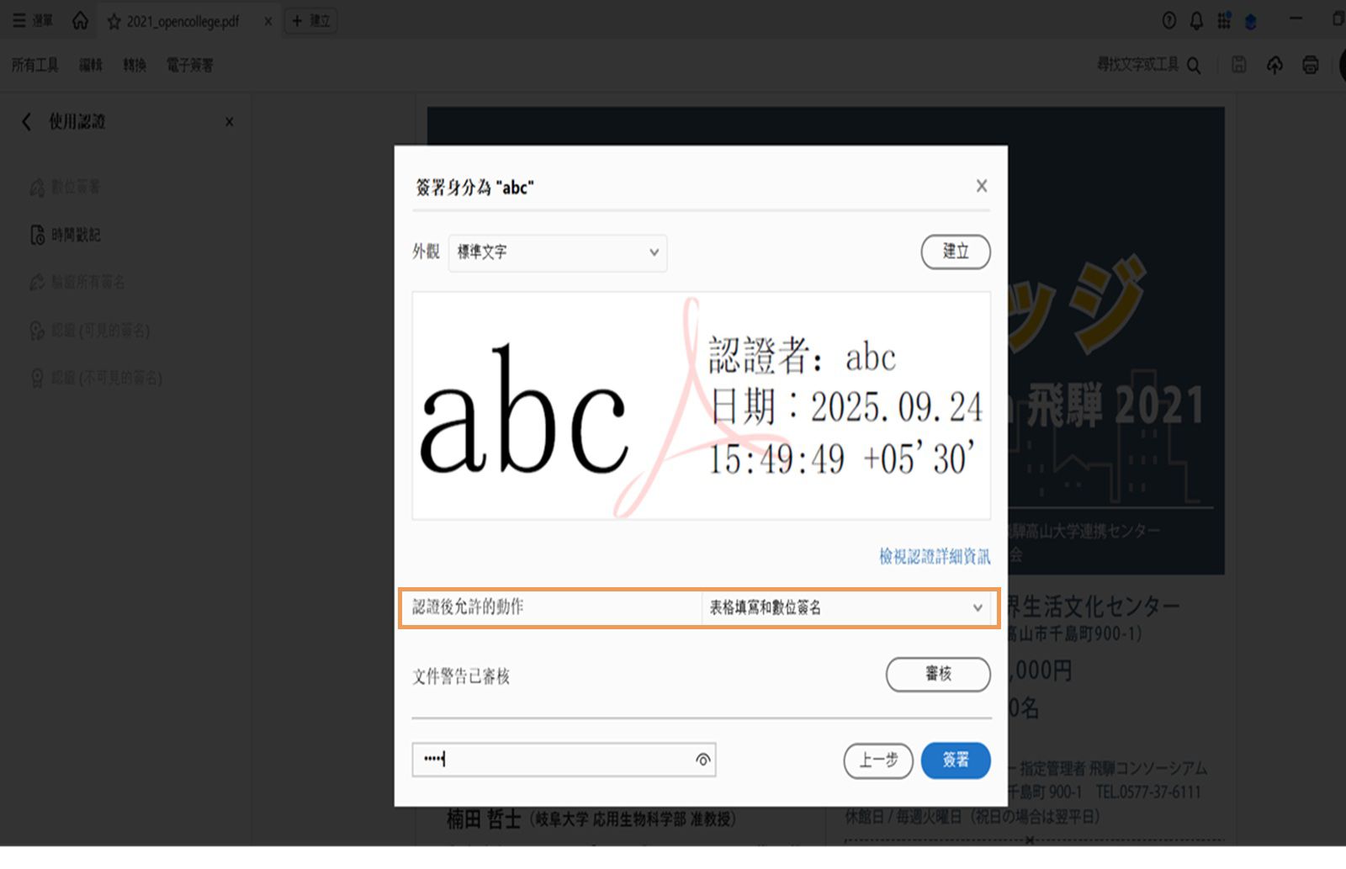Screen dimensions: 1346x869
Task: Open the 電子簽署 menu
Action: click(188, 65)
